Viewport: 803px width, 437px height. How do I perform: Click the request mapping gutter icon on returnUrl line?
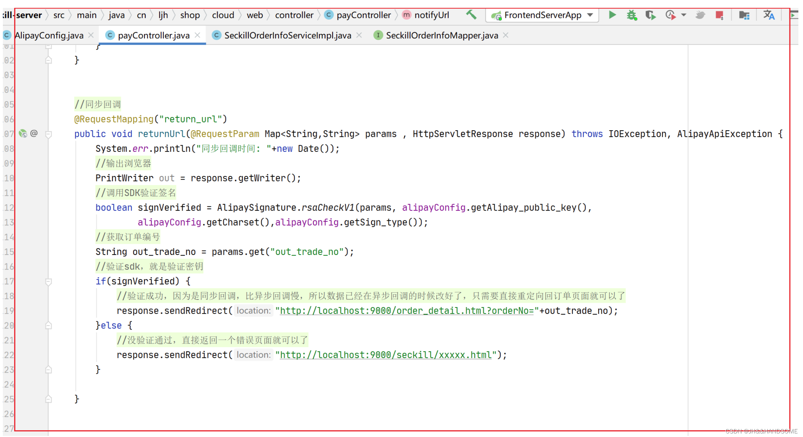[23, 134]
